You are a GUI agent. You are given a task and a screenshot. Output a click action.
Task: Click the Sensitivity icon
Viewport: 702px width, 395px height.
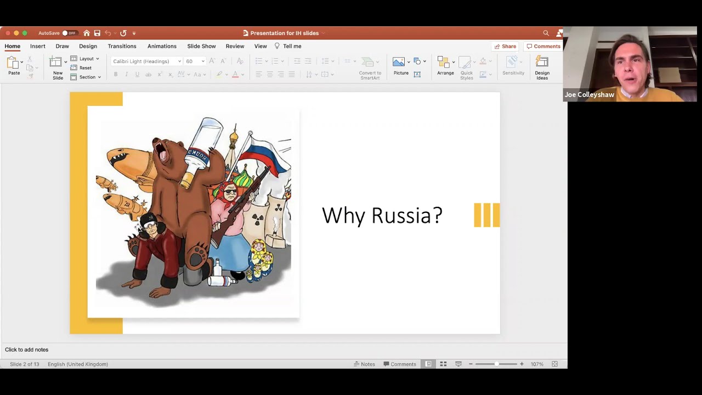point(512,62)
